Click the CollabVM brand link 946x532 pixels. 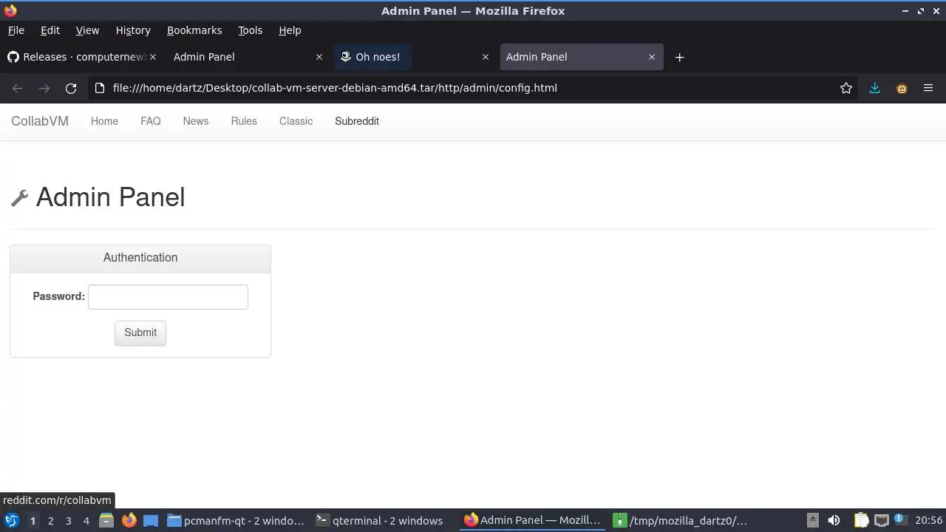pyautogui.click(x=40, y=121)
